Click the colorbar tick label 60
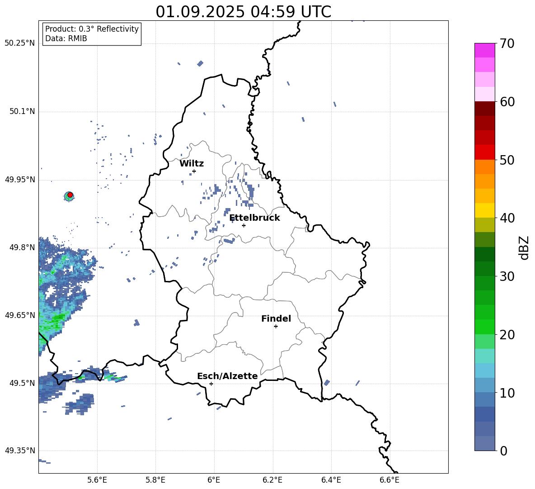 click(507, 102)
